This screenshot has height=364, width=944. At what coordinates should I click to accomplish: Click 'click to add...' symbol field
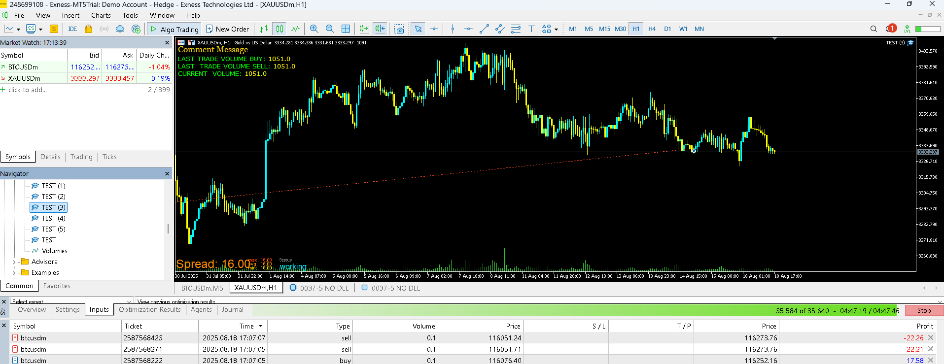28,90
